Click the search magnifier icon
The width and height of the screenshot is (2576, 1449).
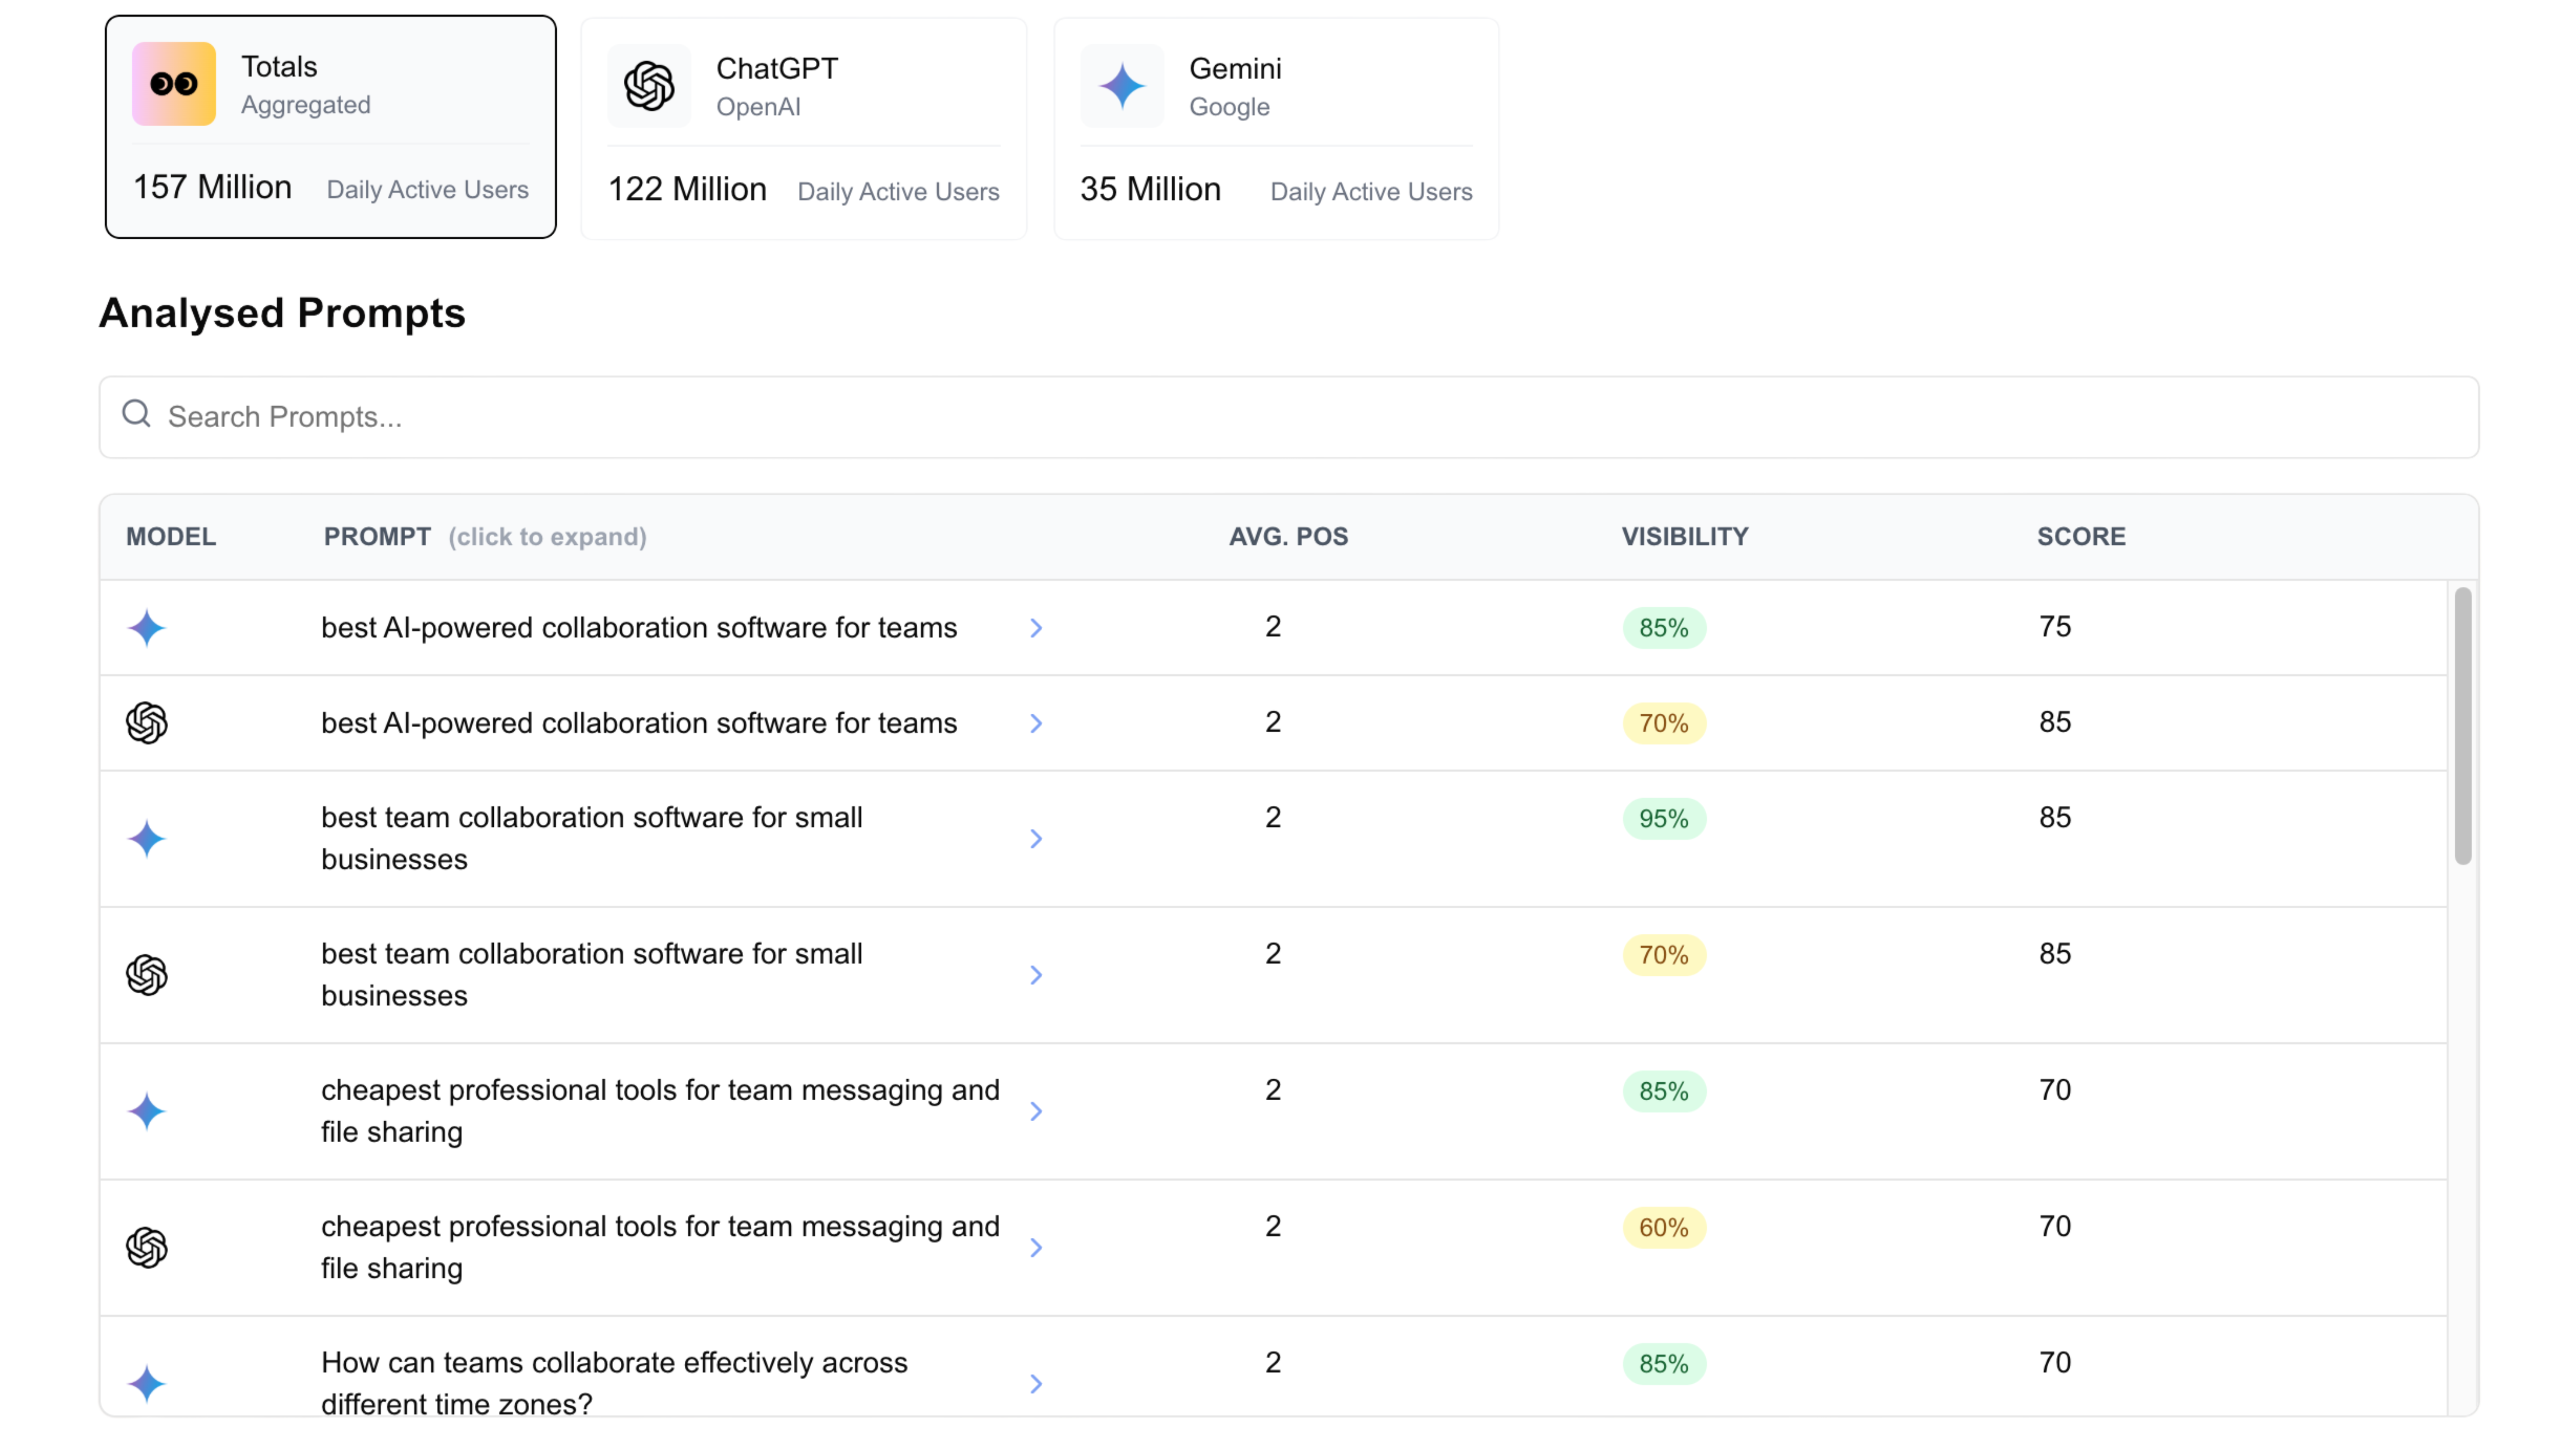point(137,414)
